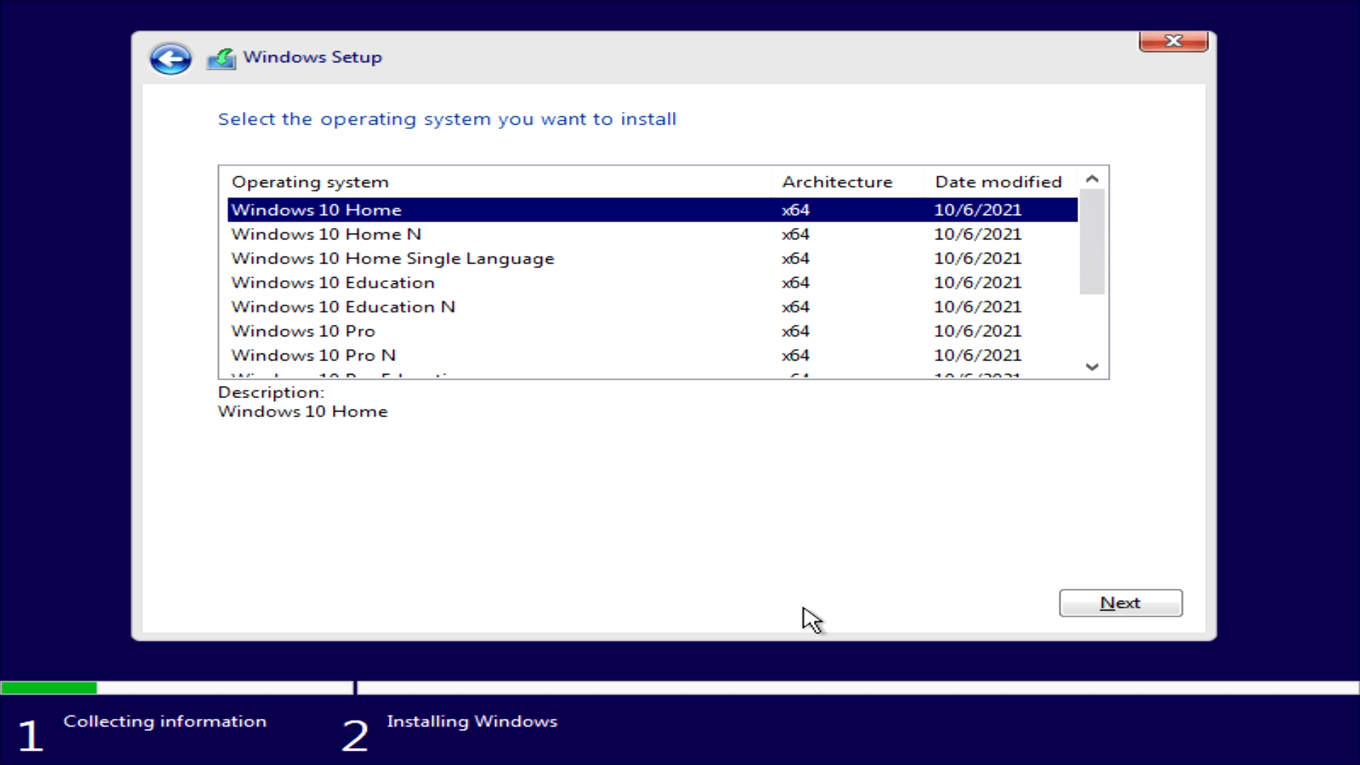This screenshot has width=1360, height=765.
Task: Click the Installing Windows step label
Action: 472,721
